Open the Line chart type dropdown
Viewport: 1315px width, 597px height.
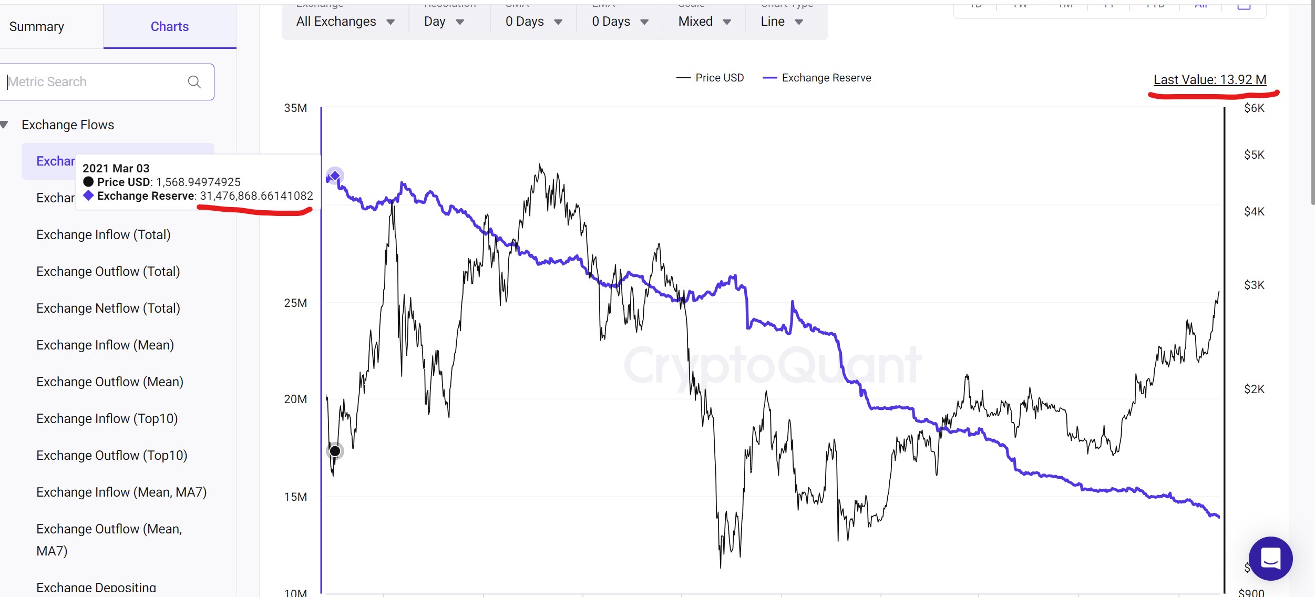tap(782, 22)
